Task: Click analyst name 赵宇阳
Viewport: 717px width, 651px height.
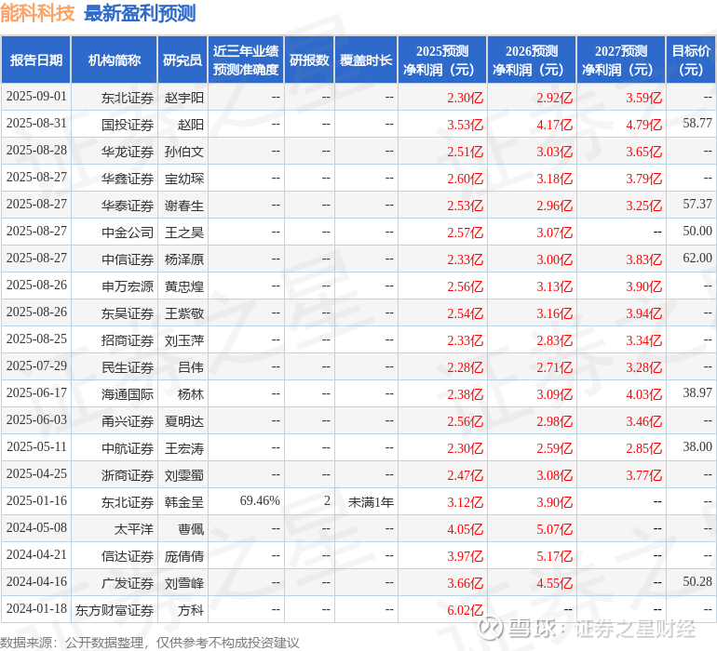Action: [183, 98]
